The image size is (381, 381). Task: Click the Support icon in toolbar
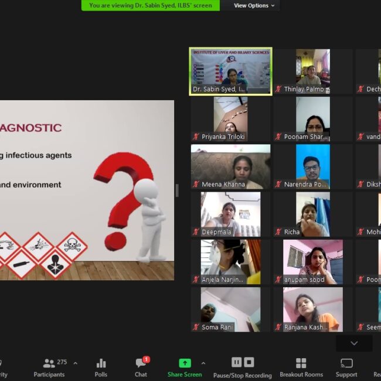coord(346,367)
